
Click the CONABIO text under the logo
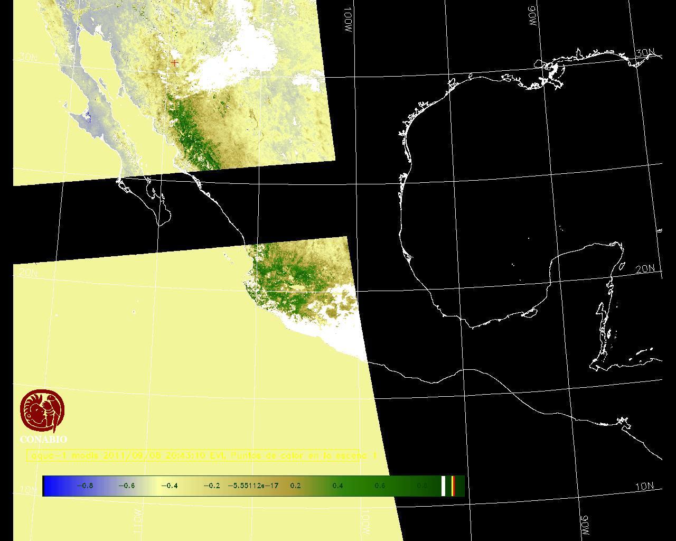pos(43,440)
